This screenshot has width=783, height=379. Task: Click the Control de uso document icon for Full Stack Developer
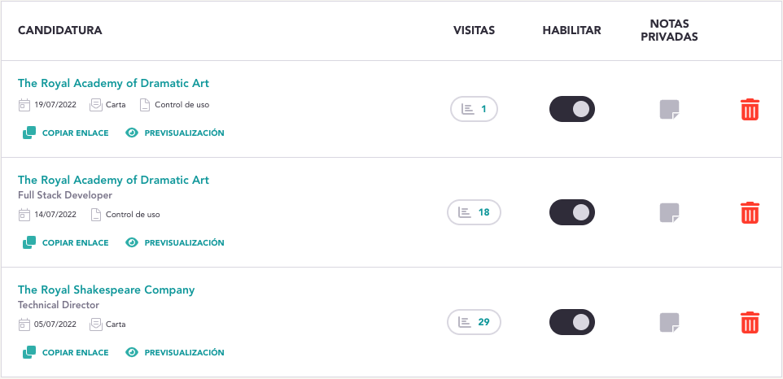96,215
